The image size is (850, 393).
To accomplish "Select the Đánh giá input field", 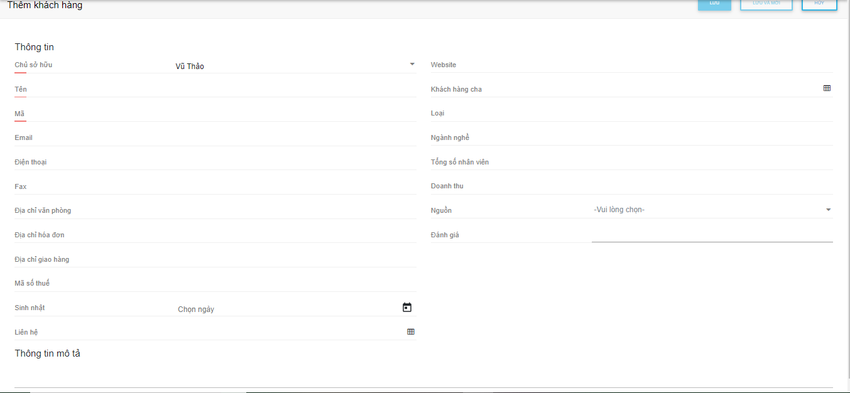I will point(712,234).
